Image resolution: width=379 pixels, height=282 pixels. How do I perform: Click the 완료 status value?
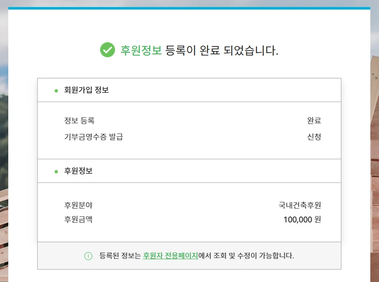(314, 120)
